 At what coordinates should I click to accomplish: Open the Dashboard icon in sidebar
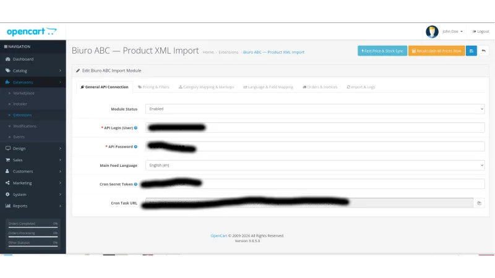(x=8, y=59)
